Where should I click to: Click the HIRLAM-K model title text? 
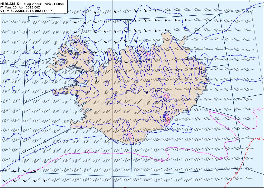click(x=10, y=4)
